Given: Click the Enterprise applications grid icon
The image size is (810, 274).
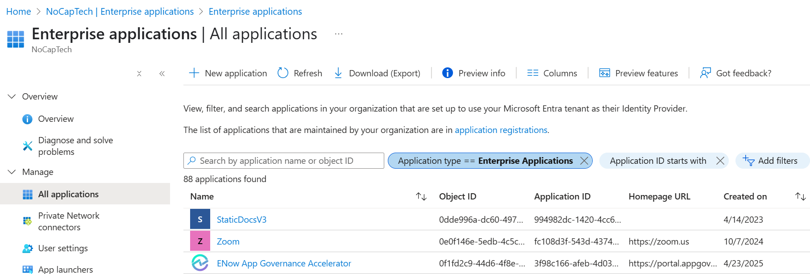Looking at the screenshot, I should click(x=16, y=39).
